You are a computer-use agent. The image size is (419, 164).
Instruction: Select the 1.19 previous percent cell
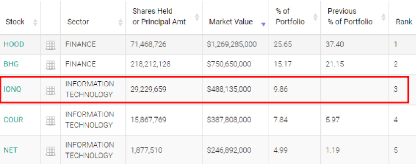332,150
